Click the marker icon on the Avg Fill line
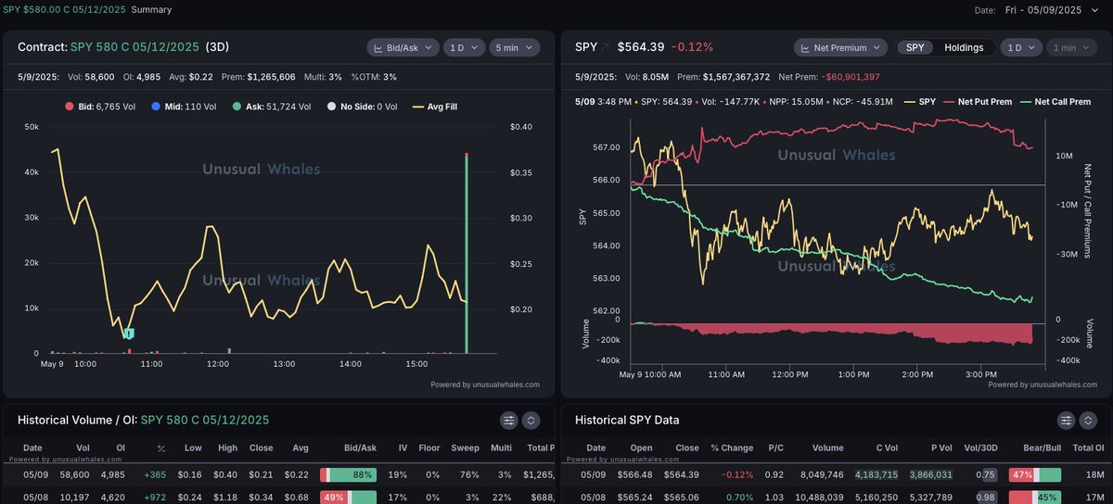The image size is (1113, 504). (130, 333)
